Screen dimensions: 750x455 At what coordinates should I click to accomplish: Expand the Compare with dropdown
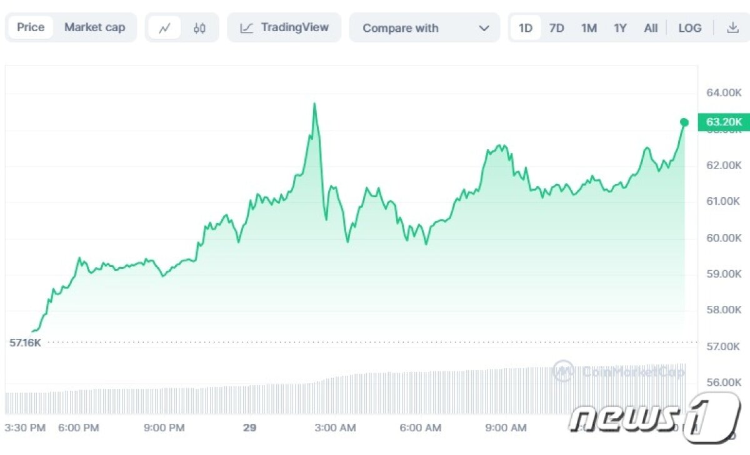coord(425,28)
